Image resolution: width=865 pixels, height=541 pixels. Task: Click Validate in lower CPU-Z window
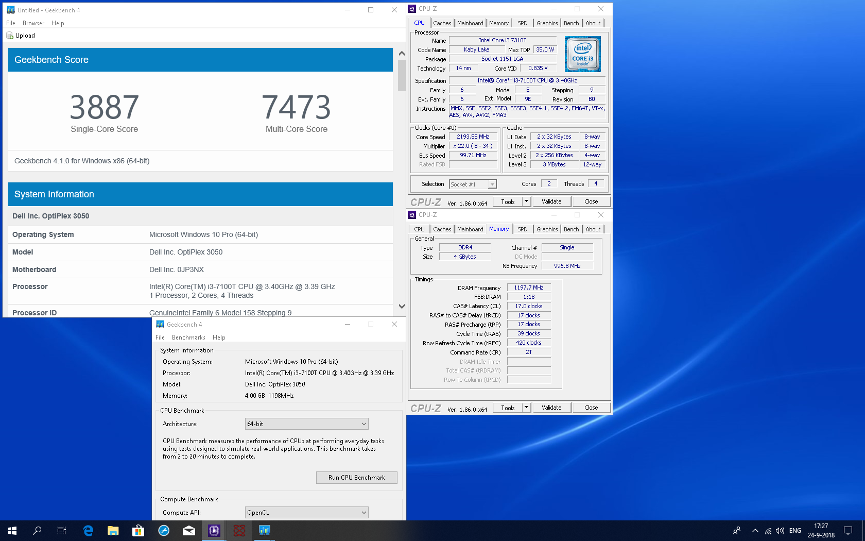551,408
